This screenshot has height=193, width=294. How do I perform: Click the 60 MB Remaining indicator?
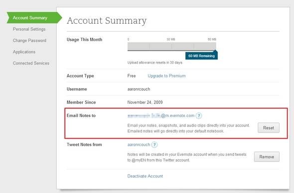pyautogui.click(x=201, y=56)
